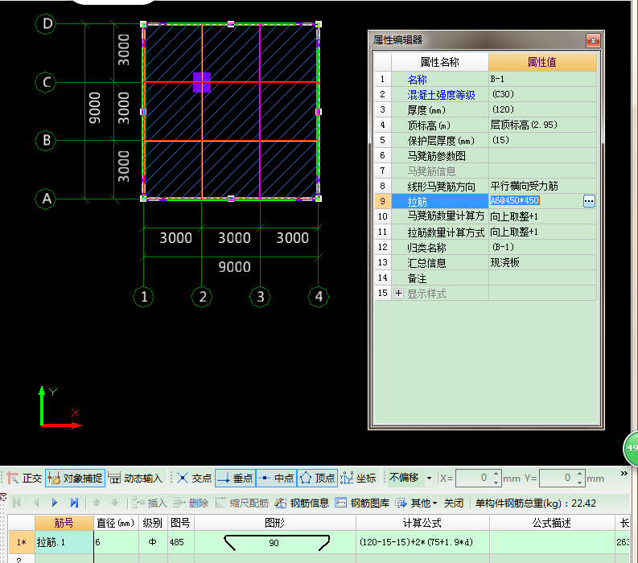Click rebar shape graphic showing 90
The image size is (638, 563).
tap(275, 542)
